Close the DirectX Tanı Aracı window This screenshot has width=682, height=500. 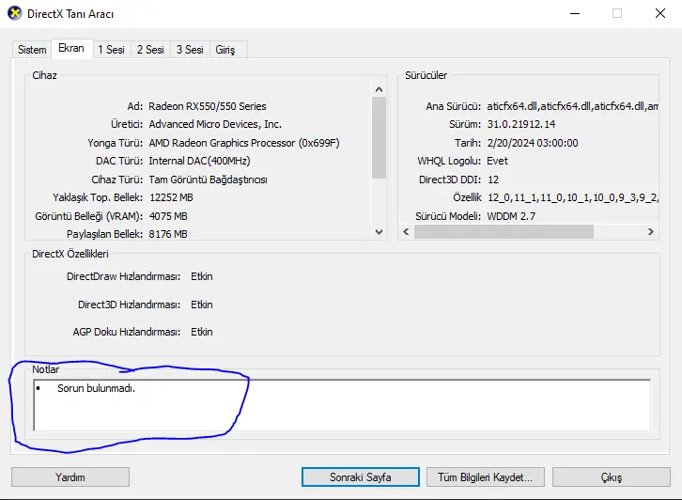point(660,13)
